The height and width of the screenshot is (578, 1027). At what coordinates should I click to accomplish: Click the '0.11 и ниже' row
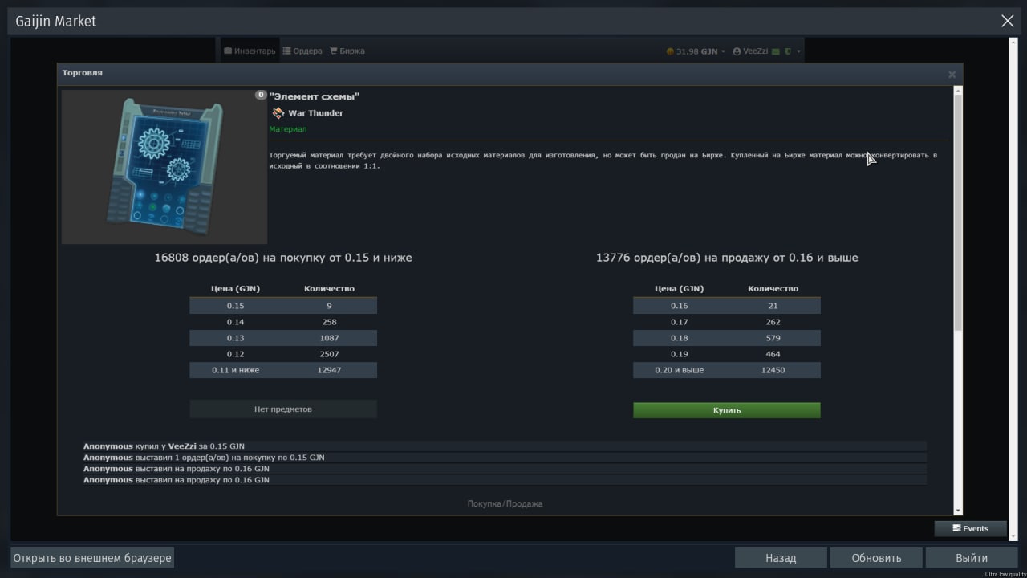click(x=283, y=370)
